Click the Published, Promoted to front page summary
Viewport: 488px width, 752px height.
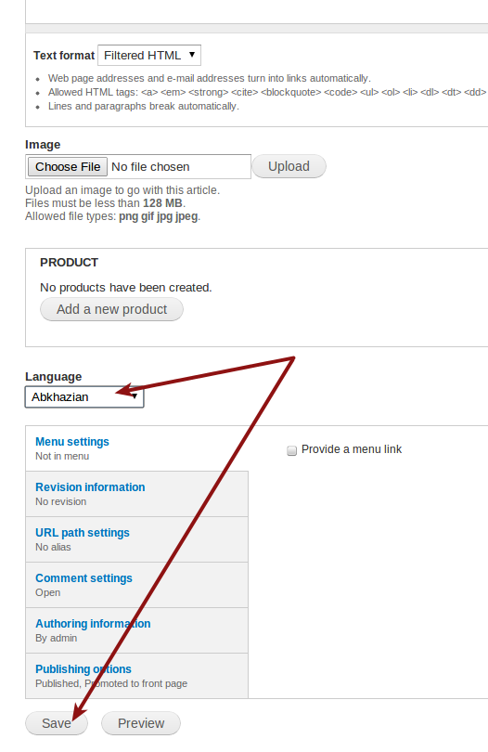[x=111, y=683]
